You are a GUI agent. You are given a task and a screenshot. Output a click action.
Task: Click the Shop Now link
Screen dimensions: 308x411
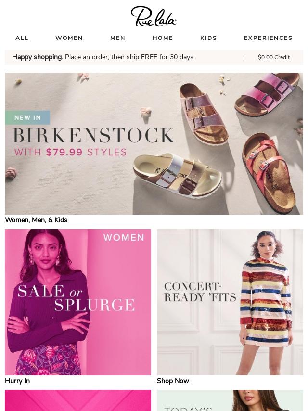(173, 381)
